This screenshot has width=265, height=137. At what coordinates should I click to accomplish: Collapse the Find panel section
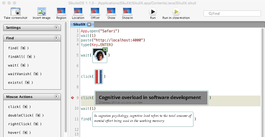coord(56,38)
